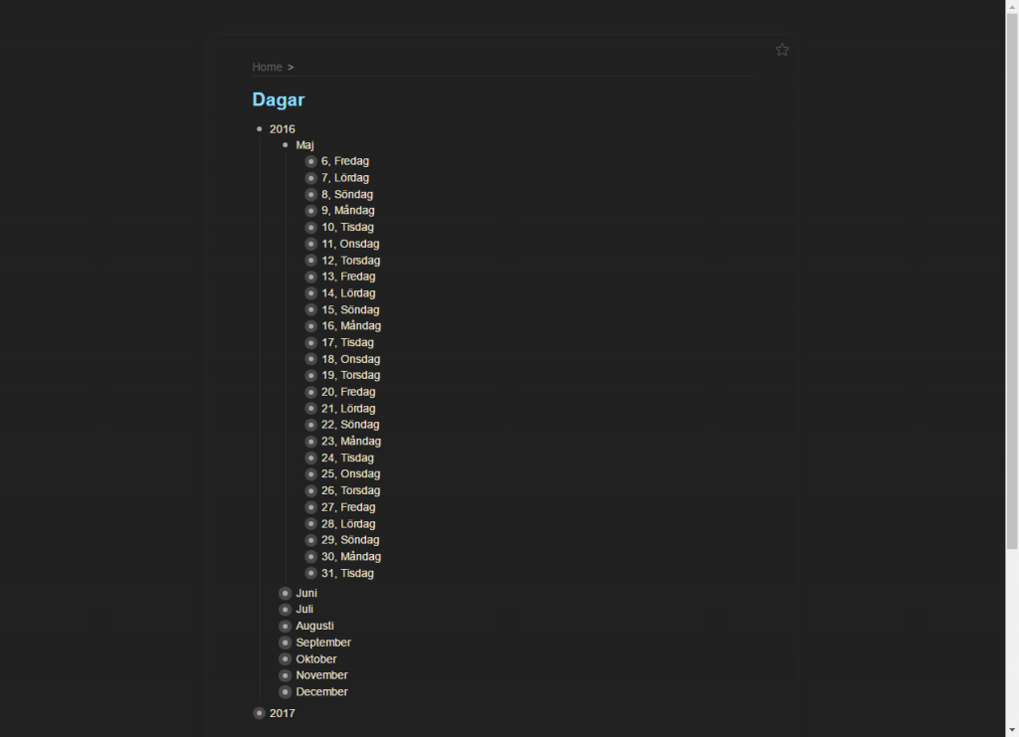The height and width of the screenshot is (737, 1019).
Task: Select the September item text
Action: tap(323, 643)
